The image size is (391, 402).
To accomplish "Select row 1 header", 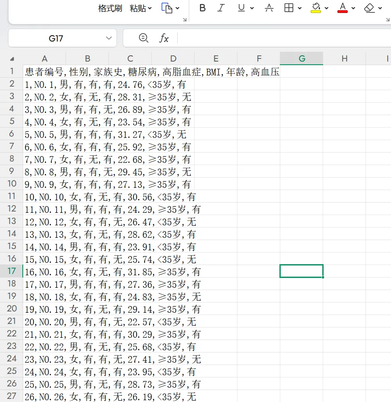I will click(x=12, y=71).
